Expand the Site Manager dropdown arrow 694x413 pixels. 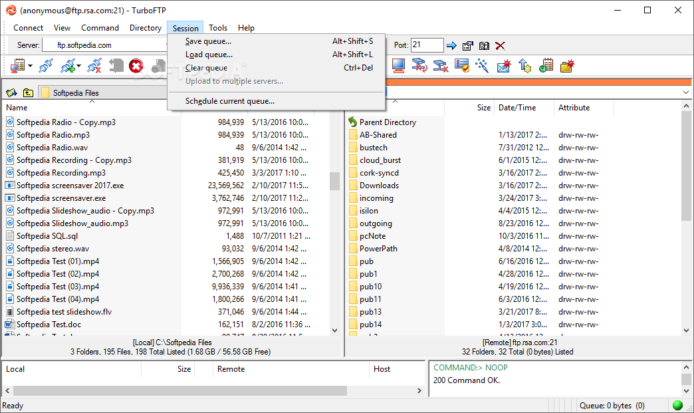click(x=30, y=67)
